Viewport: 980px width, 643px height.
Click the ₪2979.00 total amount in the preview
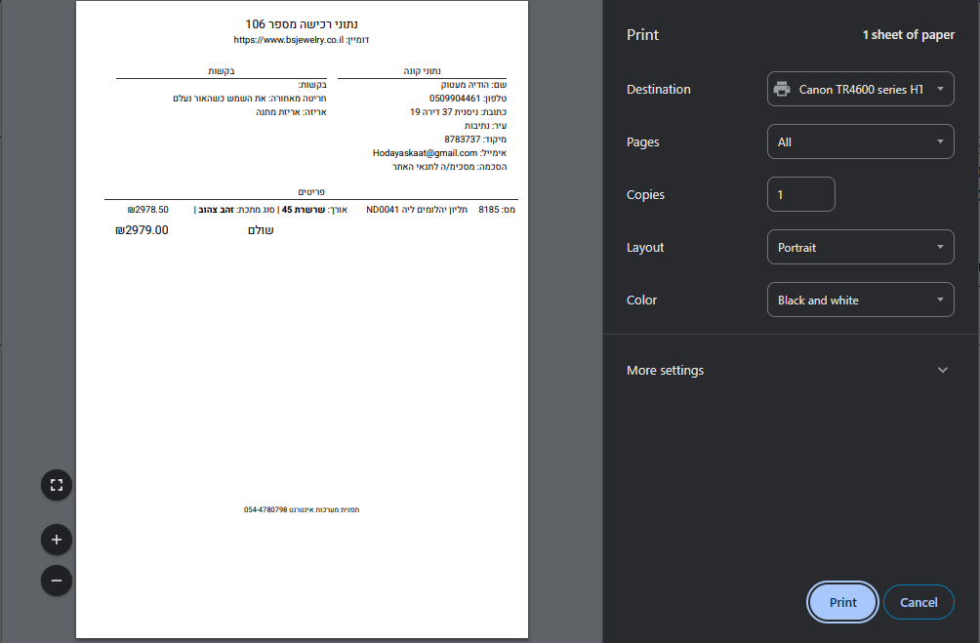[x=142, y=231]
